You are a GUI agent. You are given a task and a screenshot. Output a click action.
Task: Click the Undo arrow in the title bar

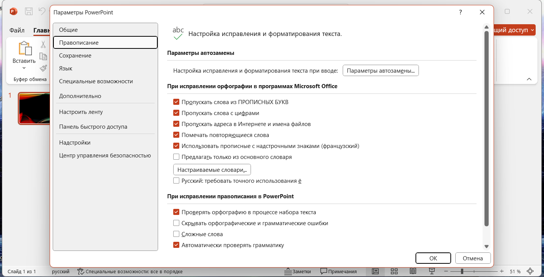coord(42,11)
